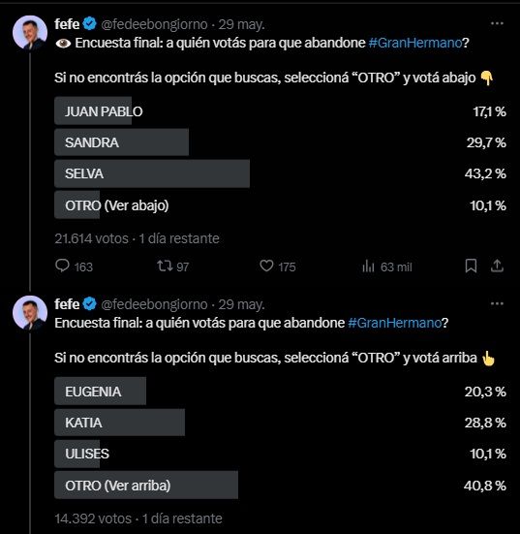
Task: Like the first tweet with 175 likes
Action: pyautogui.click(x=266, y=266)
